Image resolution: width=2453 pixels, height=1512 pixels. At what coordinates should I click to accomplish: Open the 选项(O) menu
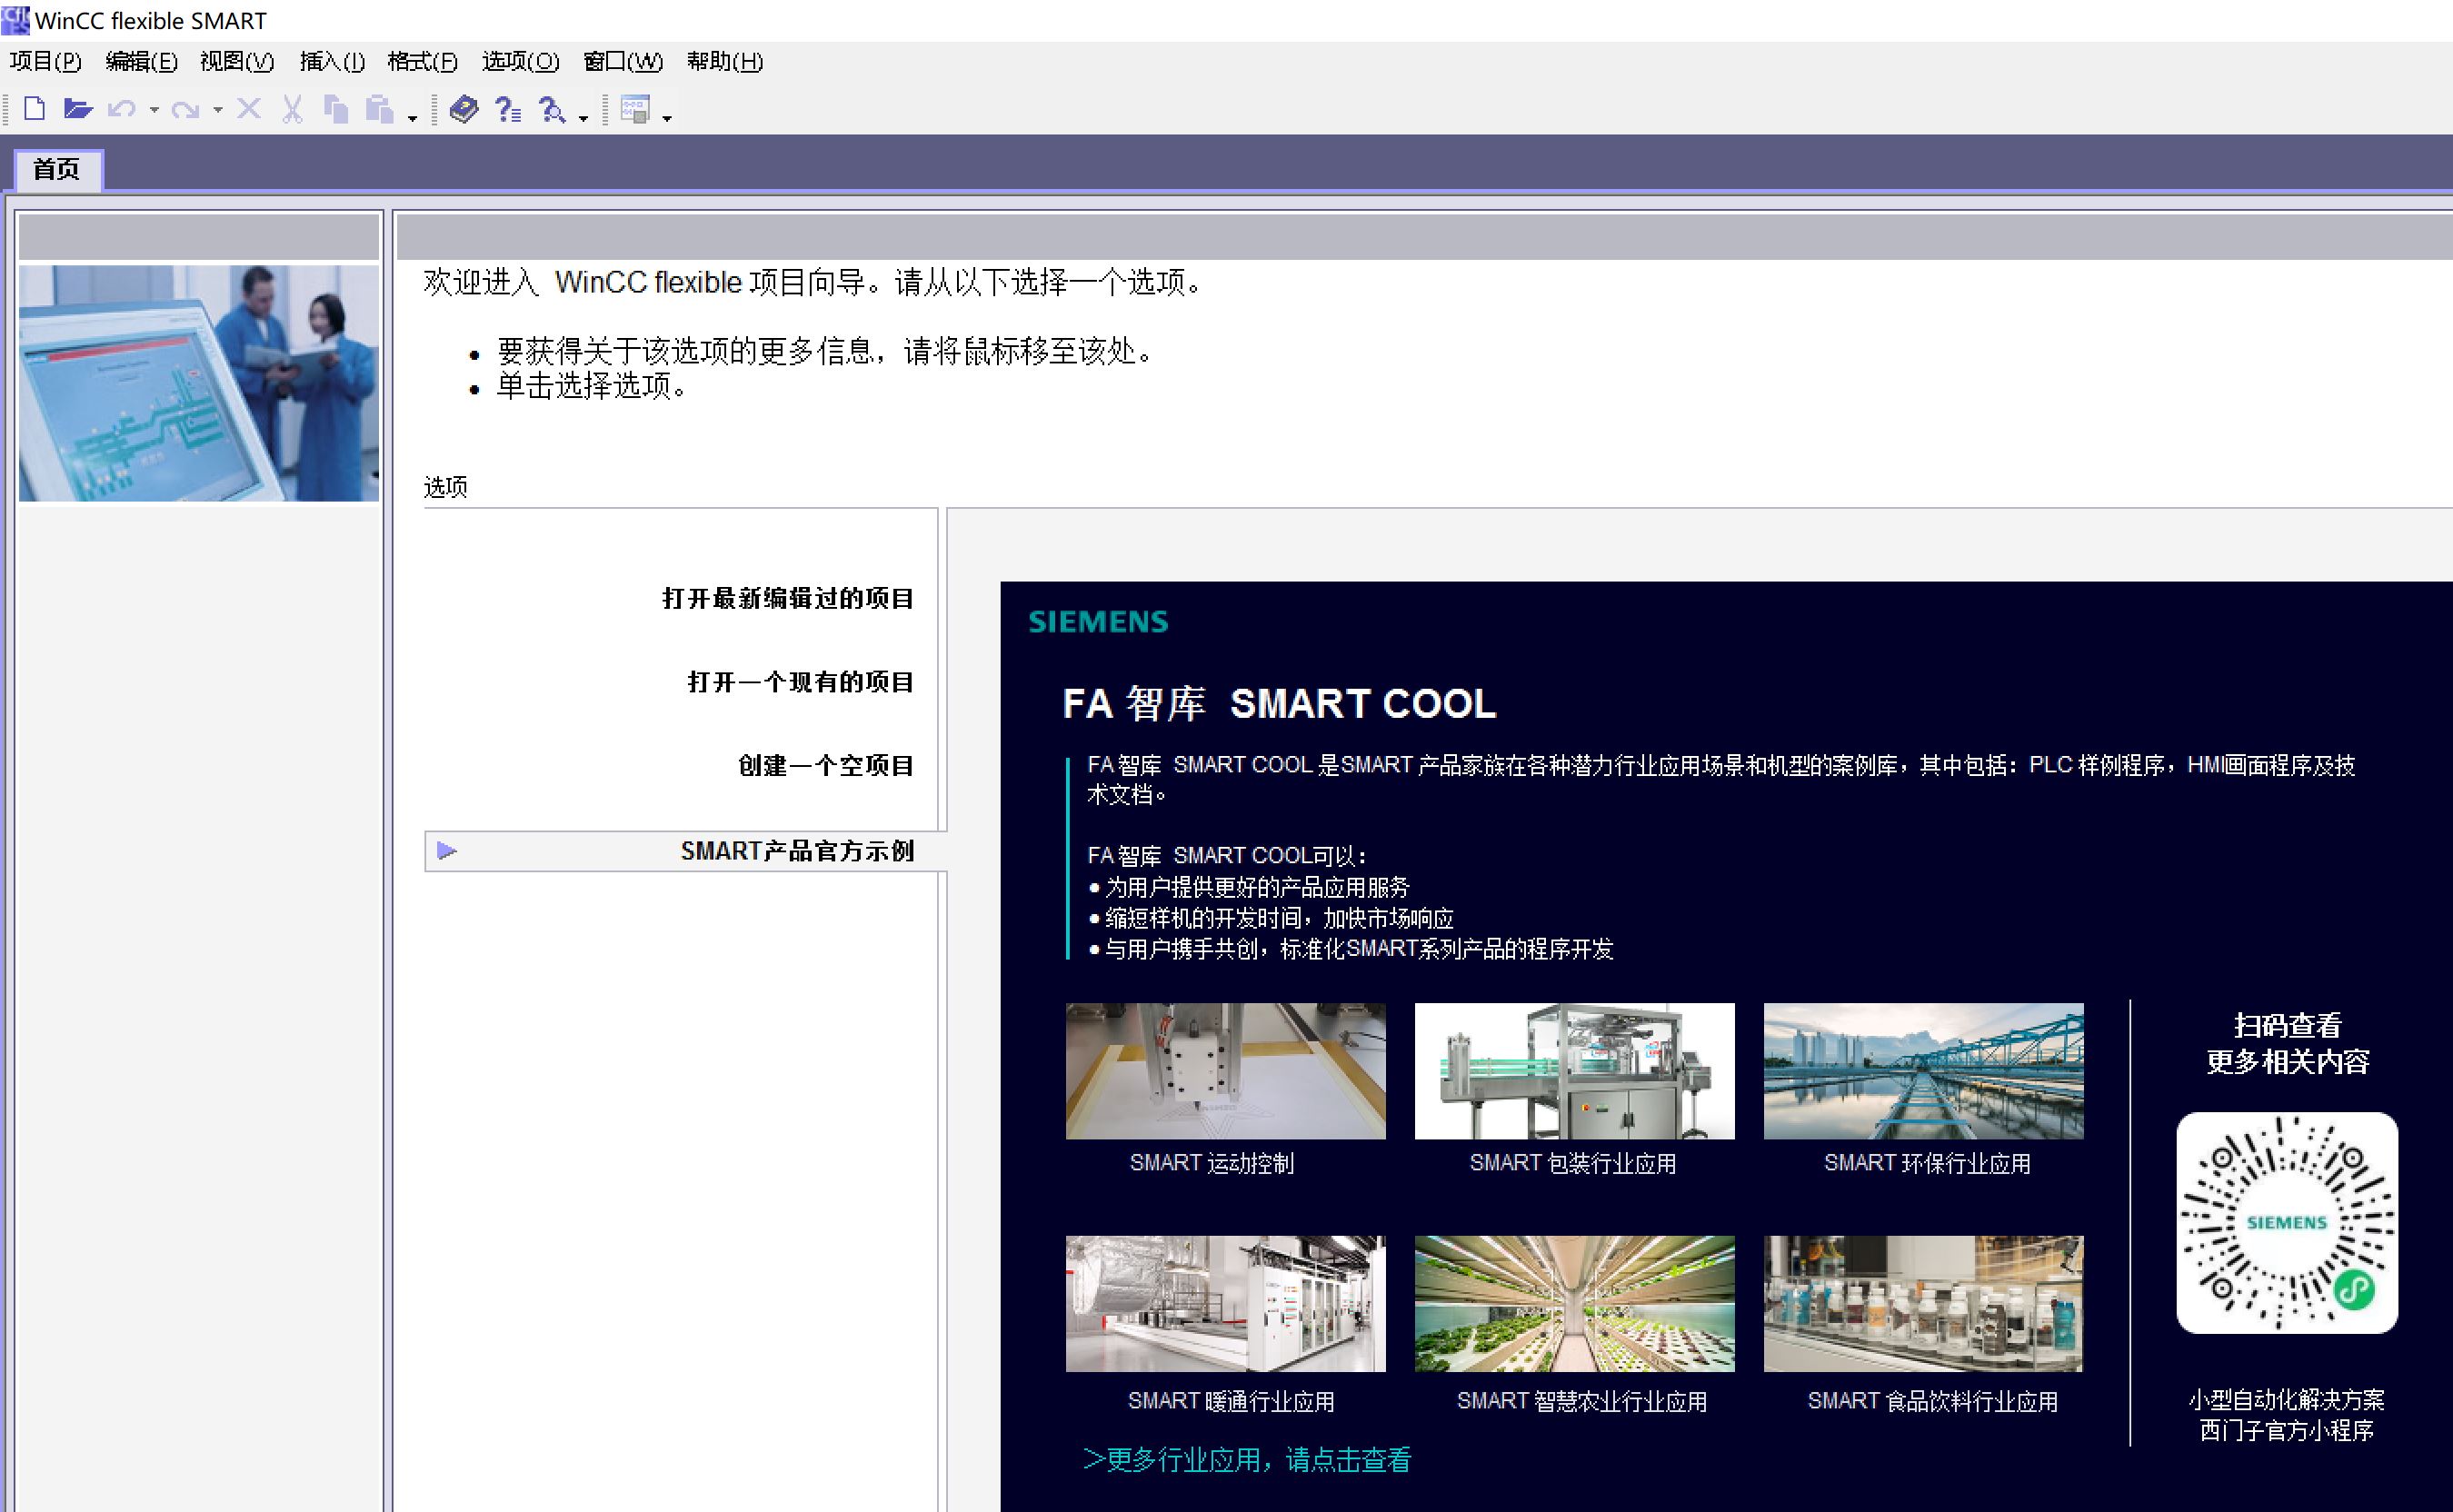pos(520,62)
